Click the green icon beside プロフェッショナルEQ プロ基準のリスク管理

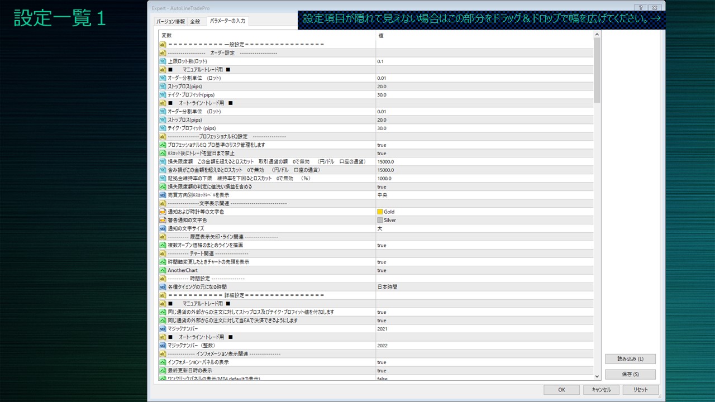163,145
